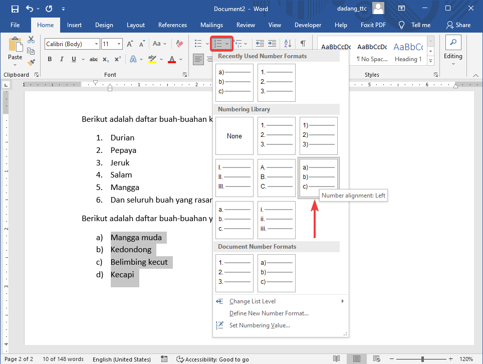The width and height of the screenshot is (483, 364).
Task: Click the word count in status bar
Action: 63,359
